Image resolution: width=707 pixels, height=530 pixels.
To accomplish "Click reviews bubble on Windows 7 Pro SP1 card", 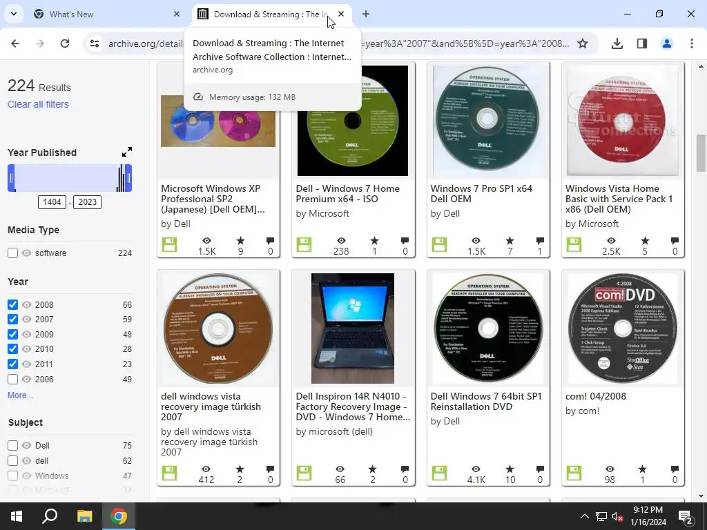I will tap(540, 241).
